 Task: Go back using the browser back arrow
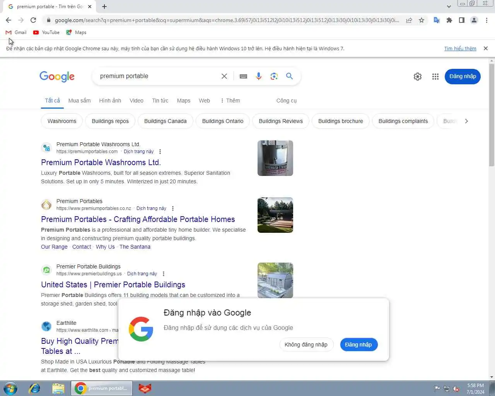9,20
